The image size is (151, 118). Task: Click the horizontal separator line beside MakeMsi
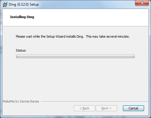95,101
